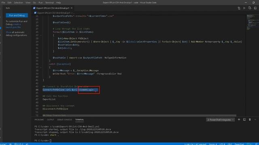Screen dimensions: 259x145
Task: Click the Run and Debug button
Action: click(x=17, y=15)
